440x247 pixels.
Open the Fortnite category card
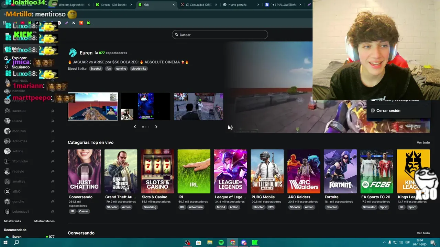pyautogui.click(x=340, y=171)
